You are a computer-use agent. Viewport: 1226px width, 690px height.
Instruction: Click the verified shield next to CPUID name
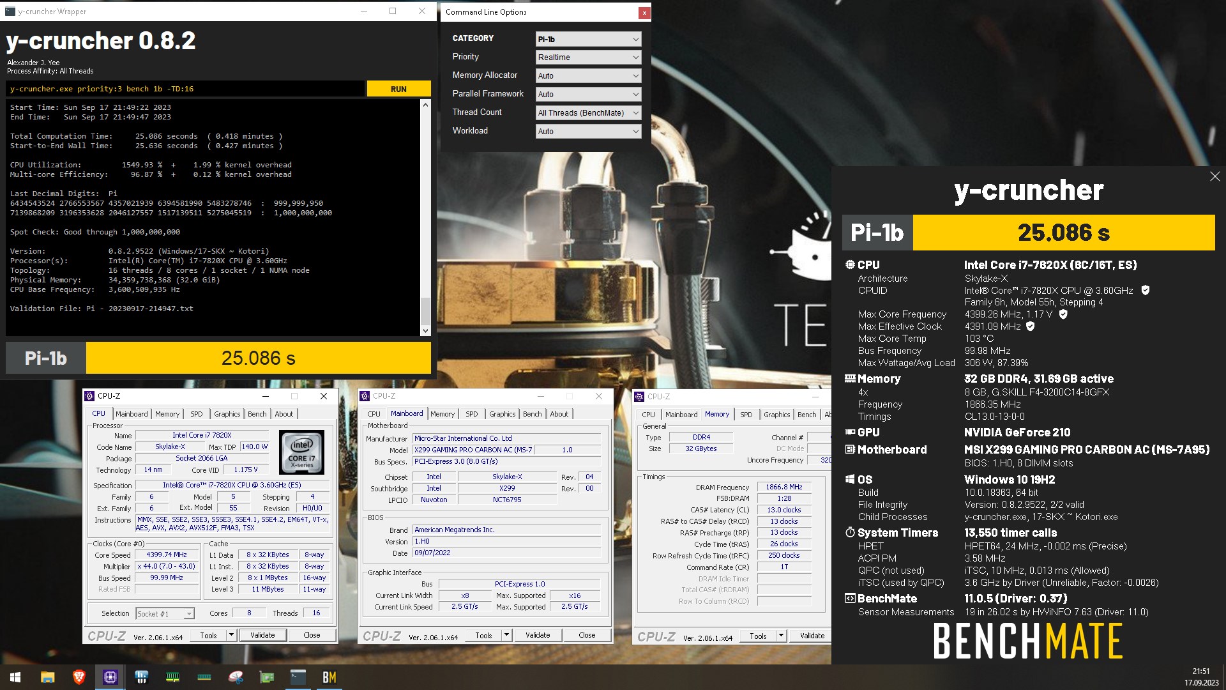(x=1146, y=290)
